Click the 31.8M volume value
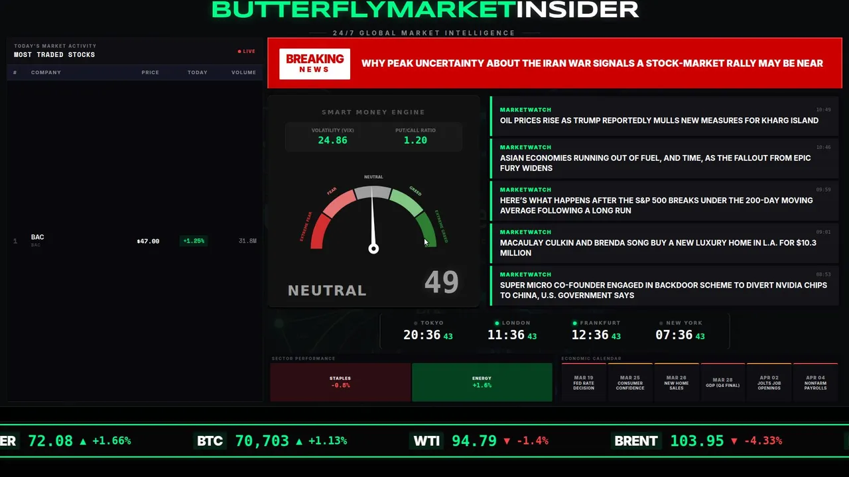 pyautogui.click(x=247, y=241)
